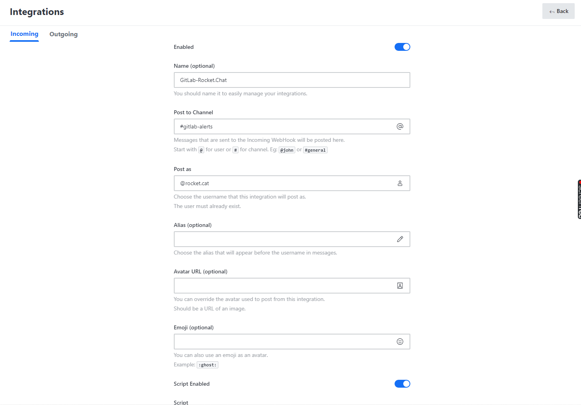Focus the Emoji input box
Image resolution: width=581 pixels, height=405 pixels.
point(284,342)
